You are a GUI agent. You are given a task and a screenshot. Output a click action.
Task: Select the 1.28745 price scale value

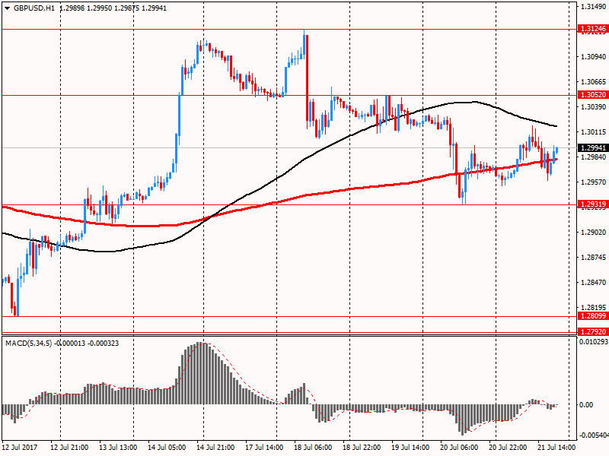click(594, 257)
